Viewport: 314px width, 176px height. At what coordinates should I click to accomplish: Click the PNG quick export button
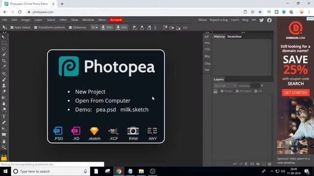tap(107, 27)
